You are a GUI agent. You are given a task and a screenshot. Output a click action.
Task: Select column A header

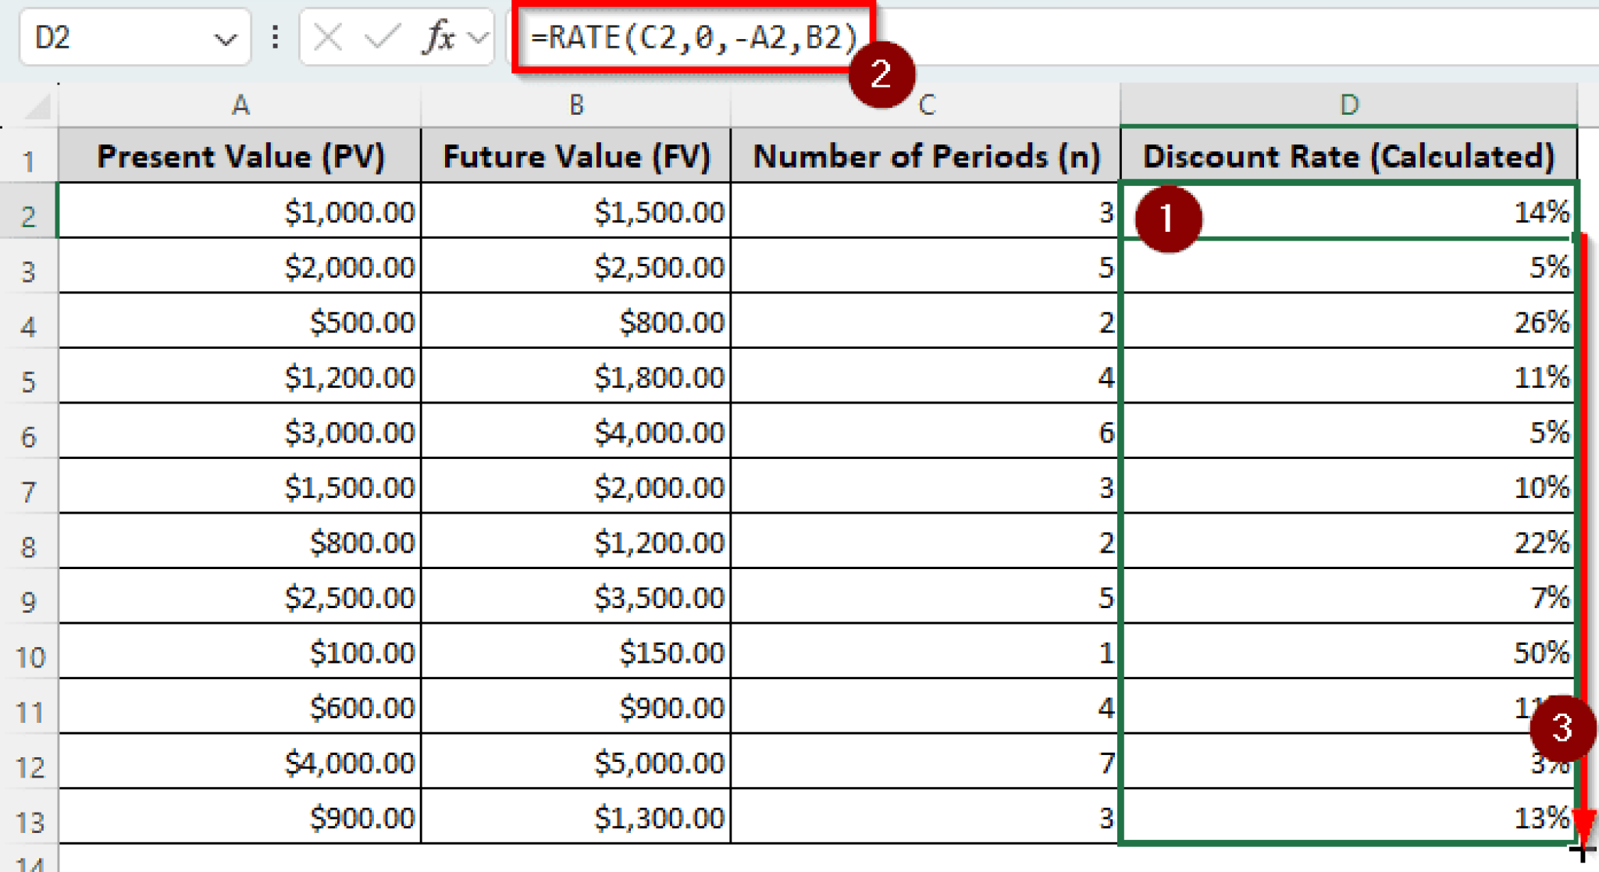[240, 104]
